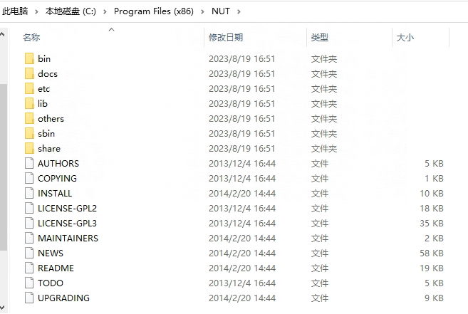
Task: Click the 18 KB size of LICENSE-GPL2
Action: 432,209
